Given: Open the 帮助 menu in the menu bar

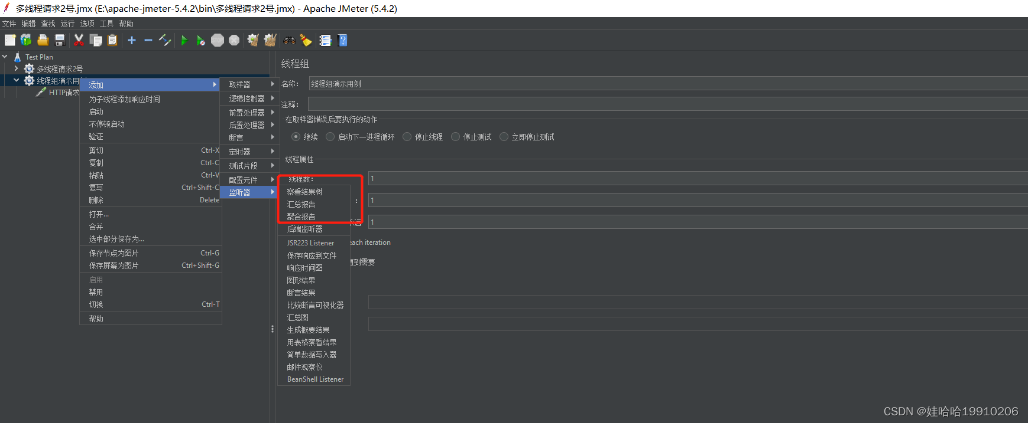Looking at the screenshot, I should (x=127, y=24).
